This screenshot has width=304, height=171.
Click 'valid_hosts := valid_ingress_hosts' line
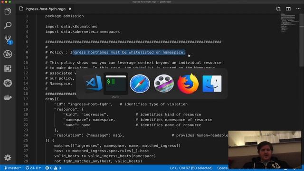pos(105,156)
